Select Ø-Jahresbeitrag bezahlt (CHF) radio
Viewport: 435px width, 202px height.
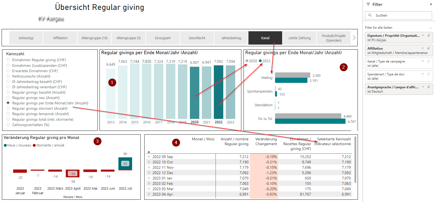(8, 81)
